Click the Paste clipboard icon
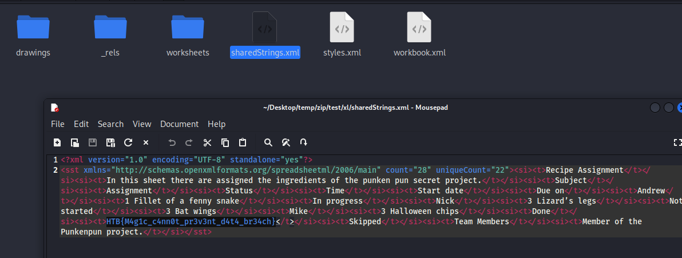This screenshot has width=682, height=258. (243, 142)
